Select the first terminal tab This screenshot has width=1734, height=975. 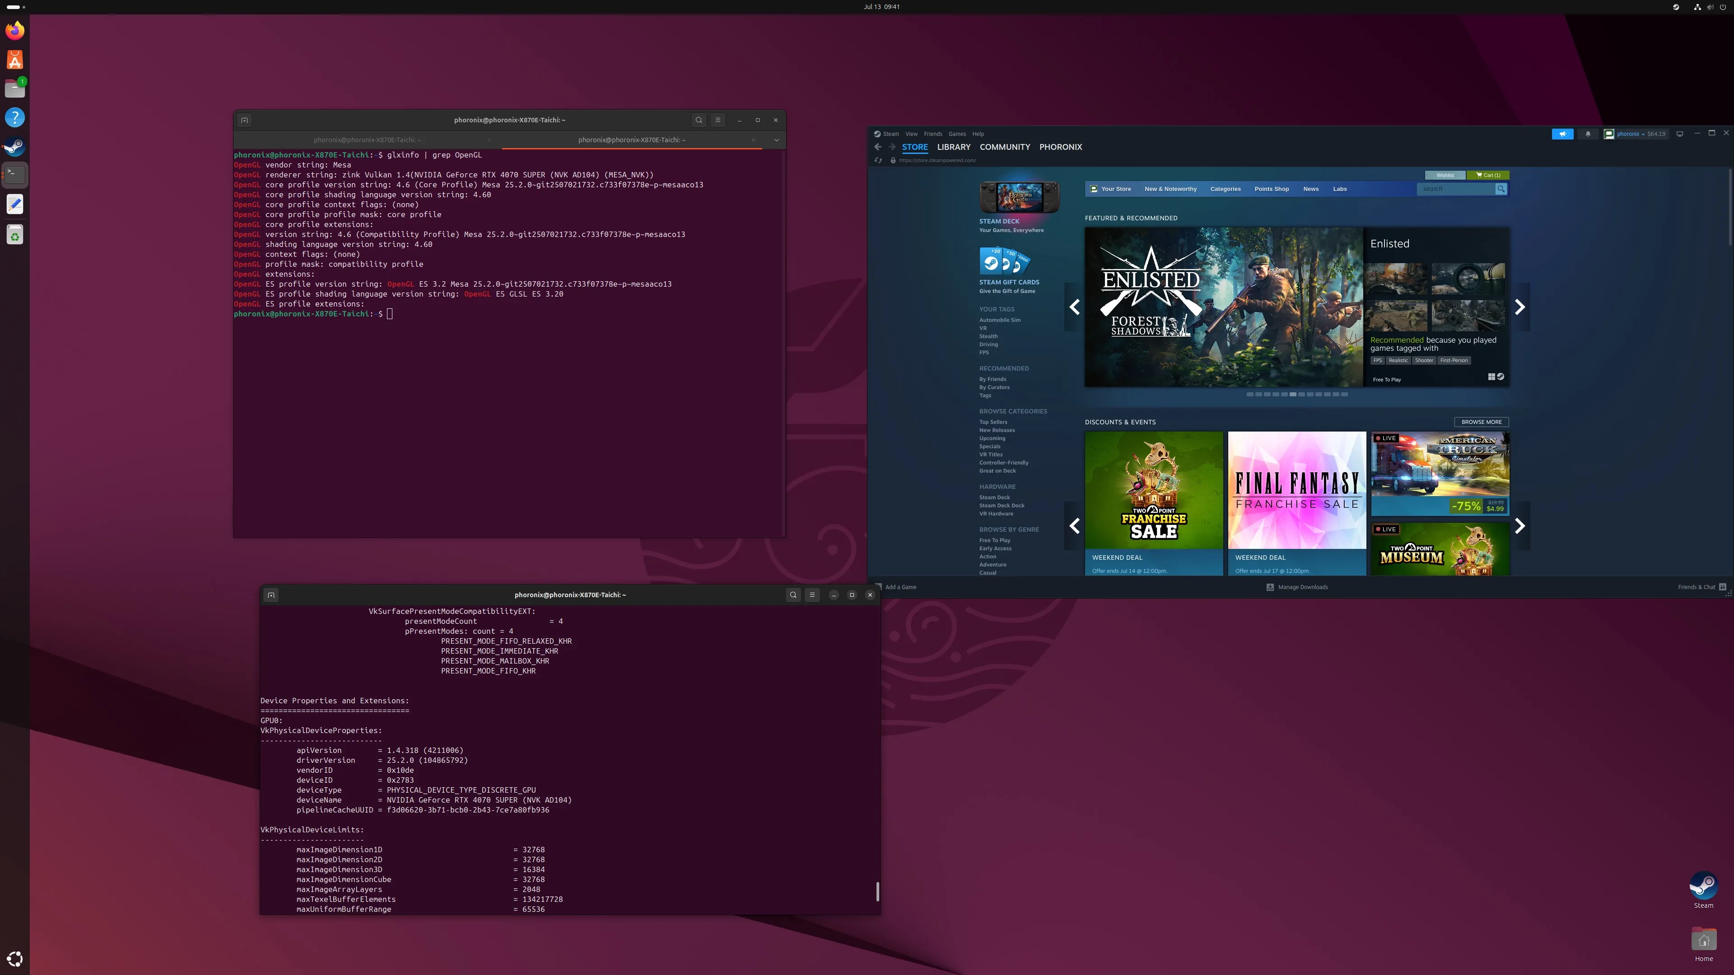point(367,140)
